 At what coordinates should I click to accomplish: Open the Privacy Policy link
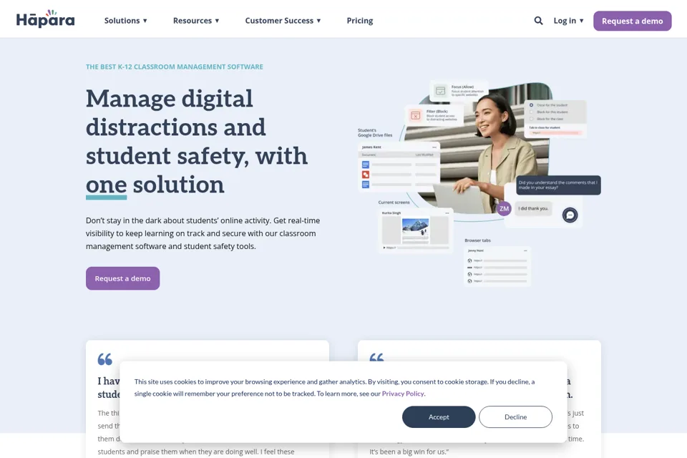(x=403, y=394)
